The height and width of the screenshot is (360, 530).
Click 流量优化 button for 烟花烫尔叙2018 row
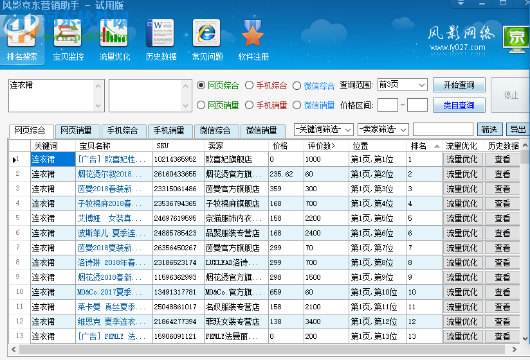(x=462, y=175)
